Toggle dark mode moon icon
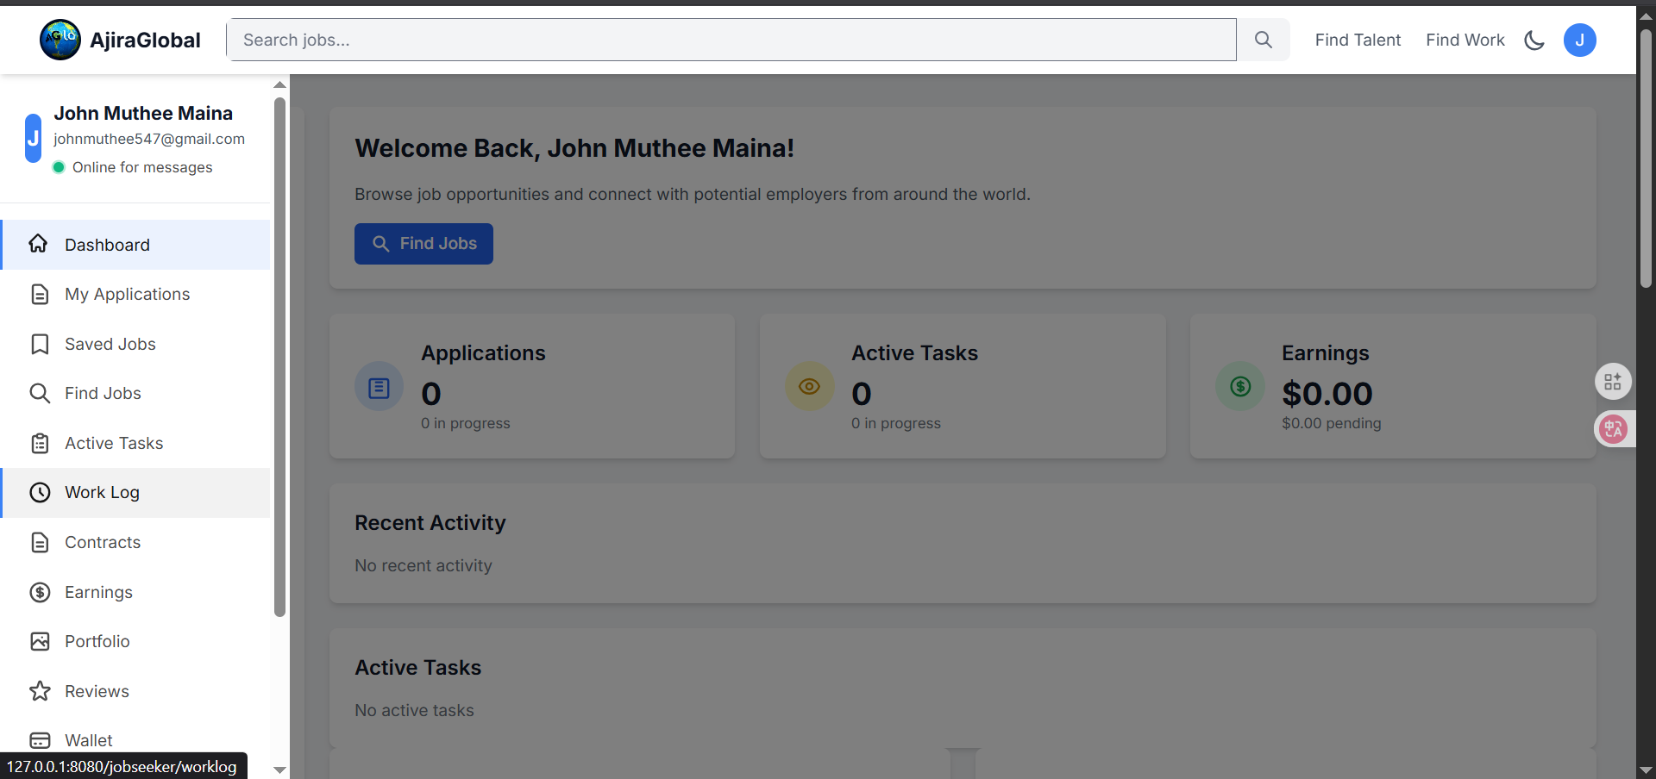Viewport: 1656px width, 779px height. coord(1534,40)
